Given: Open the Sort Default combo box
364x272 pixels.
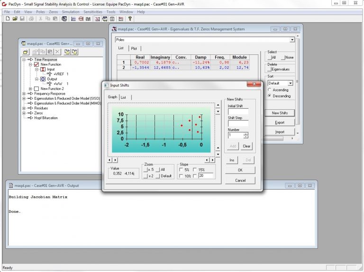Looking at the screenshot, I should (291, 83).
